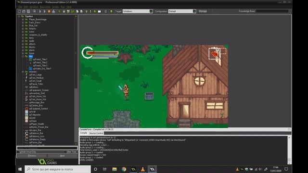Click the green arrow icon before Target

tap(111, 12)
